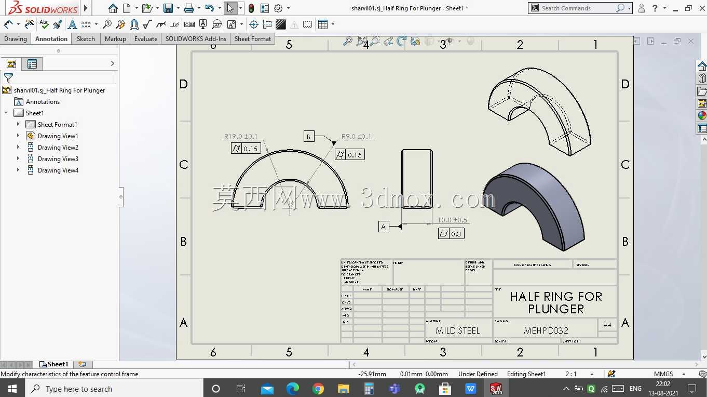Viewport: 707px width, 397px height.
Task: Click the SOLIDWORKS taskbar icon
Action: 496,388
